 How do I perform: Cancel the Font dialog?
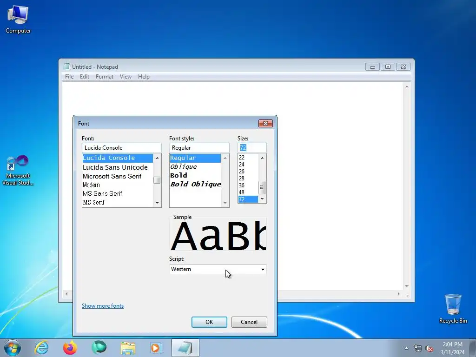(x=249, y=322)
